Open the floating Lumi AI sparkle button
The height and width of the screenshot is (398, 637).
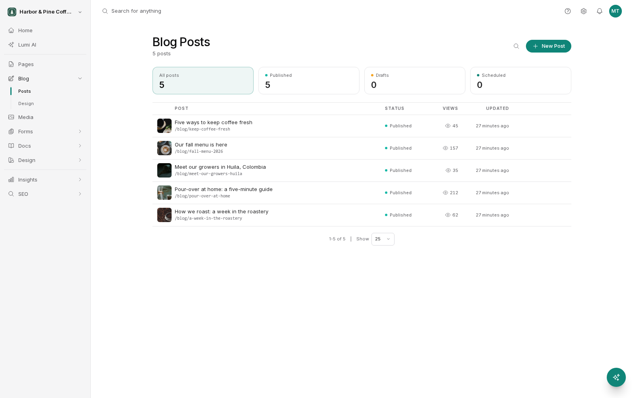click(x=616, y=377)
